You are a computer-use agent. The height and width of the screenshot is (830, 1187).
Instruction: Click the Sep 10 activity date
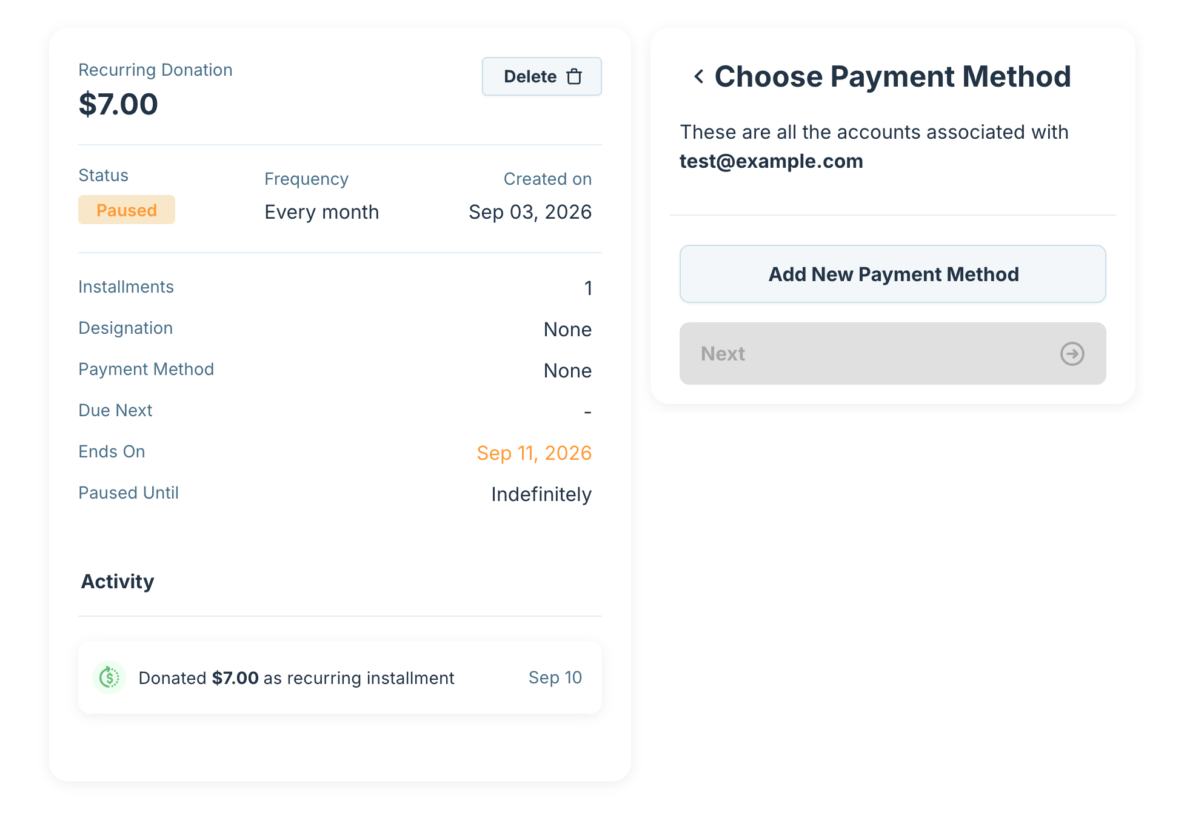point(555,677)
